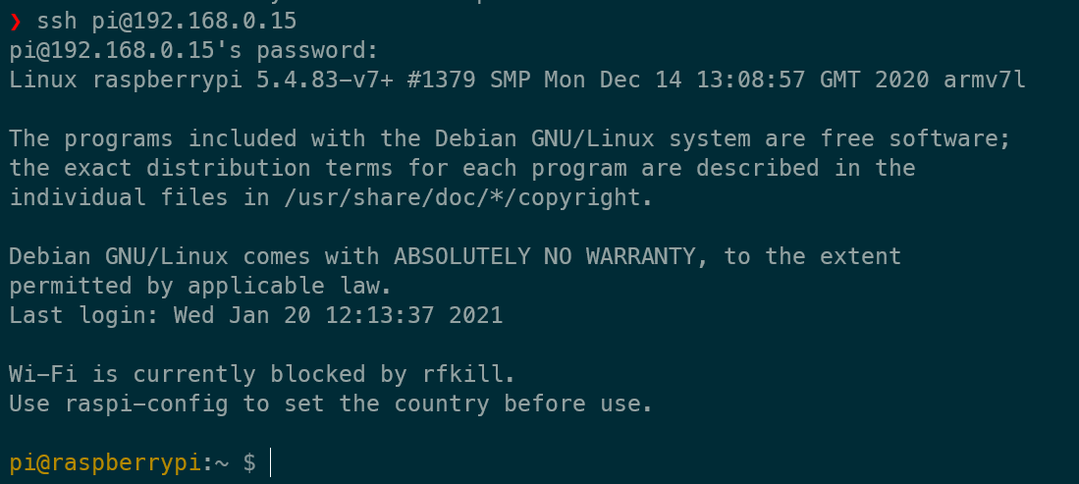Click the yellow pi@raspberrypi prompt
The height and width of the screenshot is (484, 1079).
105,464
